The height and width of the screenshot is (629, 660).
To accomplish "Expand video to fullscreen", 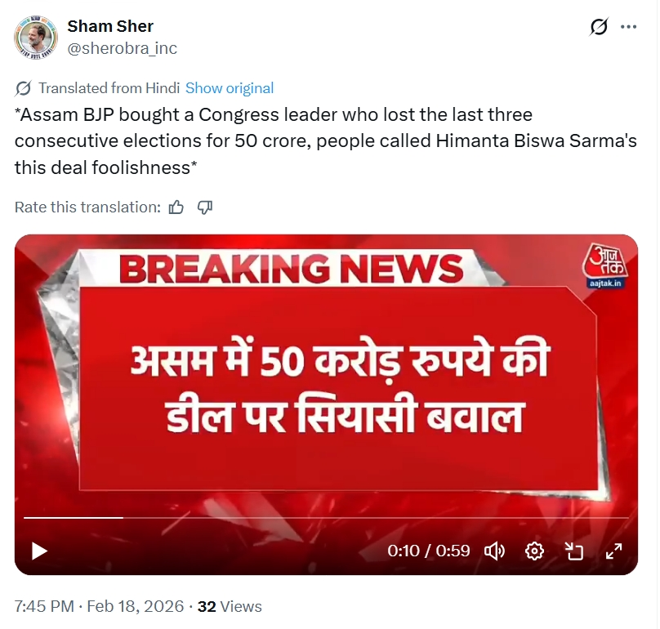I will (613, 551).
